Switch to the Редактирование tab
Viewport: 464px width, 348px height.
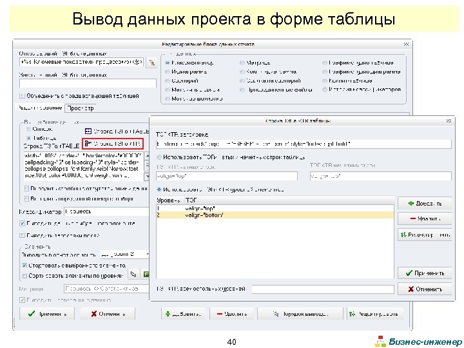coord(40,108)
